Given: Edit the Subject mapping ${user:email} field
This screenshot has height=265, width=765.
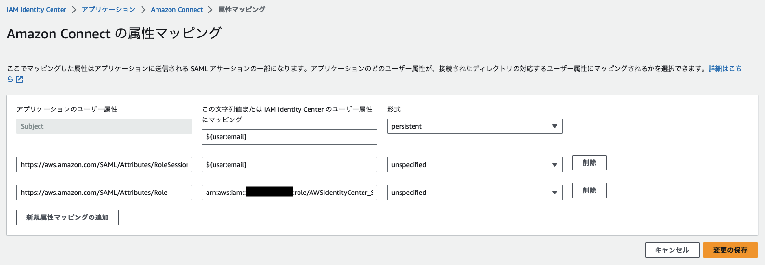Looking at the screenshot, I should (x=289, y=137).
